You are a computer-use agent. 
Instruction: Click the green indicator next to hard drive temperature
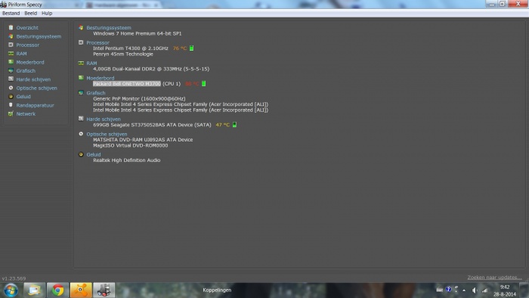pyautogui.click(x=234, y=125)
